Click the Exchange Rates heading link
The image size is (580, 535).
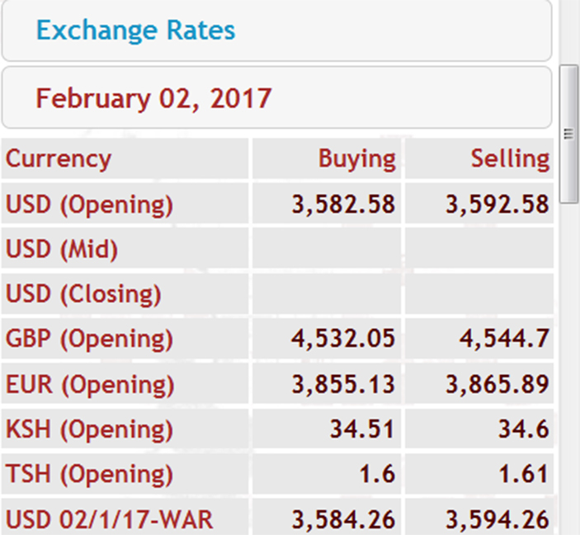pyautogui.click(x=135, y=31)
